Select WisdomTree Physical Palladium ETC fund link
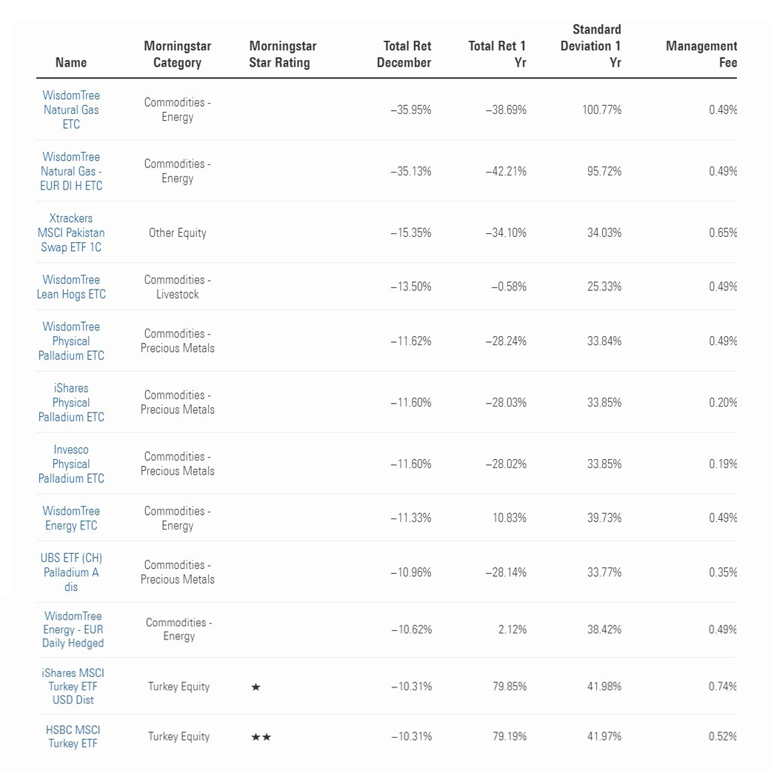Viewport: 771px width, 771px height. click(71, 341)
